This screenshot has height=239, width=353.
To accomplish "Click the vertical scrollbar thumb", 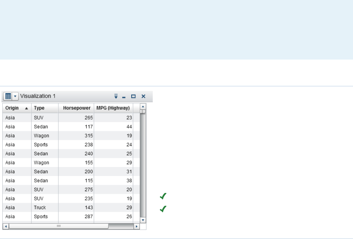I will pyautogui.click(x=143, y=112).
